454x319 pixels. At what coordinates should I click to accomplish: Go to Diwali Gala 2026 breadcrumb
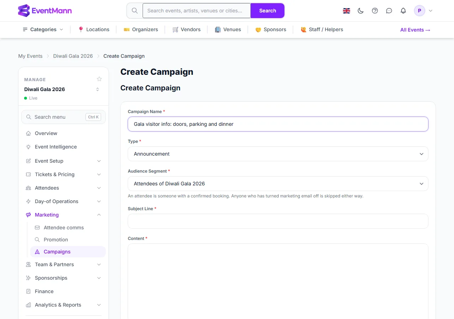click(x=73, y=56)
